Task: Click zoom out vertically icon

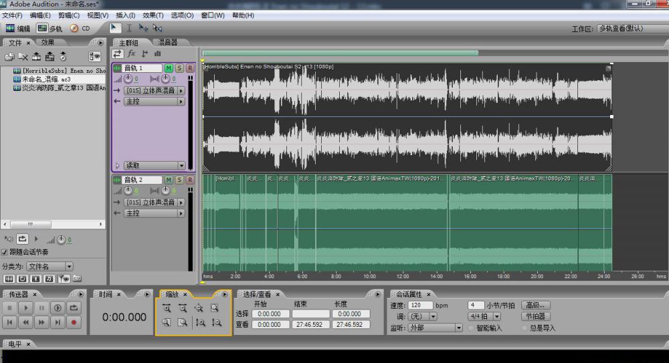Action: click(216, 322)
